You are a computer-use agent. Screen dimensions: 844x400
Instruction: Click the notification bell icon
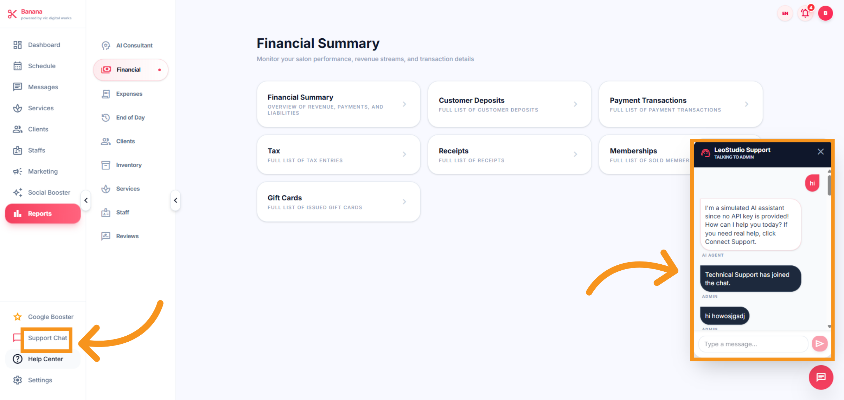[805, 13]
